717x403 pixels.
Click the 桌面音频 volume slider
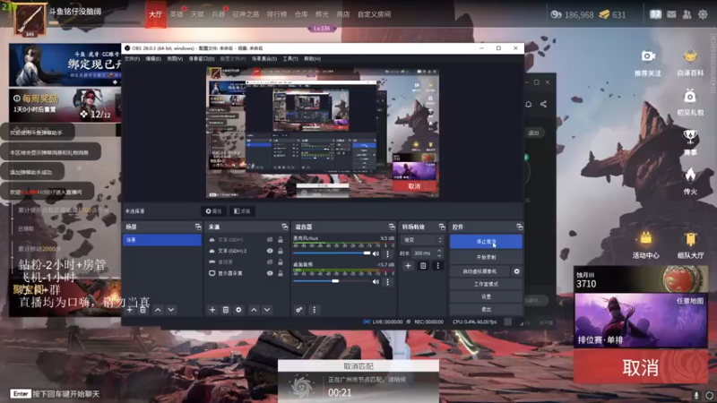tap(332, 281)
